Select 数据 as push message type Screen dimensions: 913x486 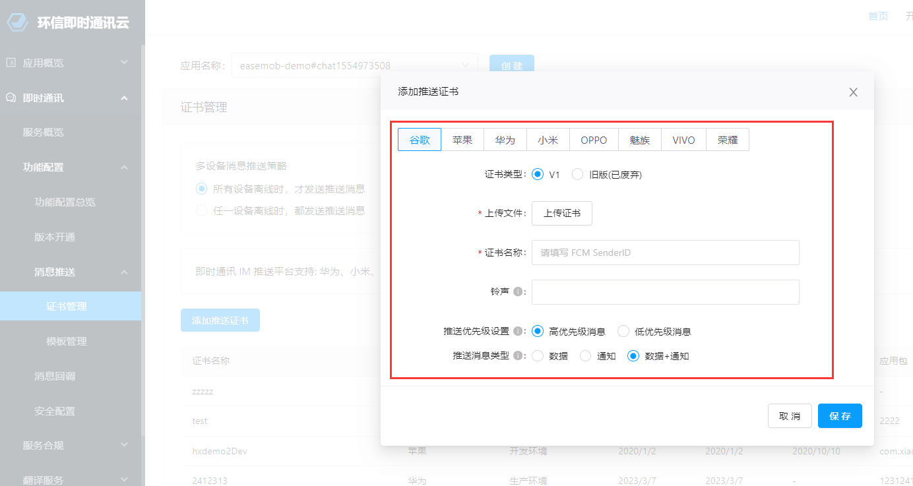(538, 355)
